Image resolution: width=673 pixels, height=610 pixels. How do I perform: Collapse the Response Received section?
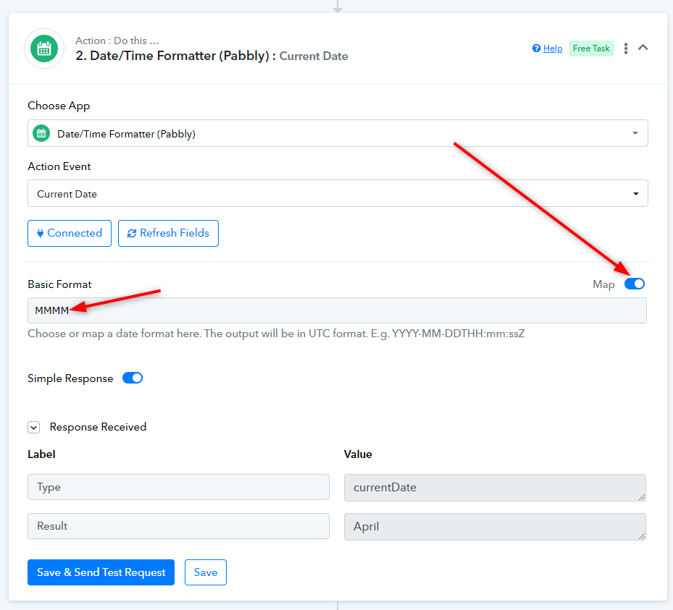pos(33,427)
